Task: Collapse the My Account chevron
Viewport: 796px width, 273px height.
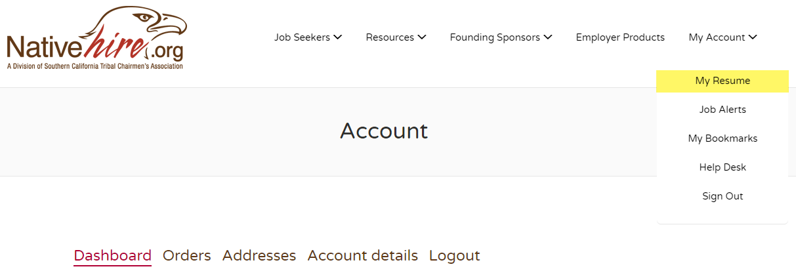Action: 753,37
